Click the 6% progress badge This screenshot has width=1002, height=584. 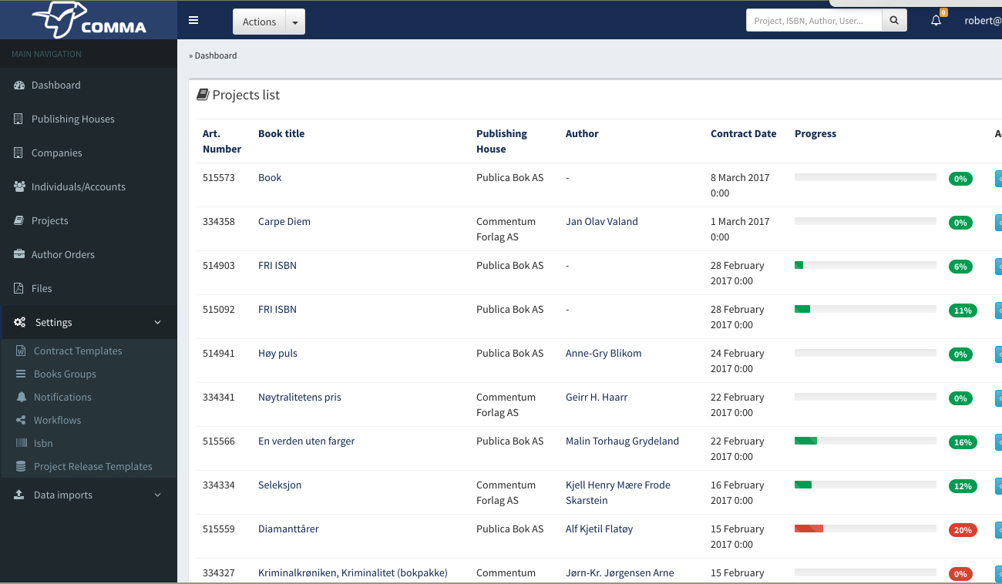[x=960, y=267]
